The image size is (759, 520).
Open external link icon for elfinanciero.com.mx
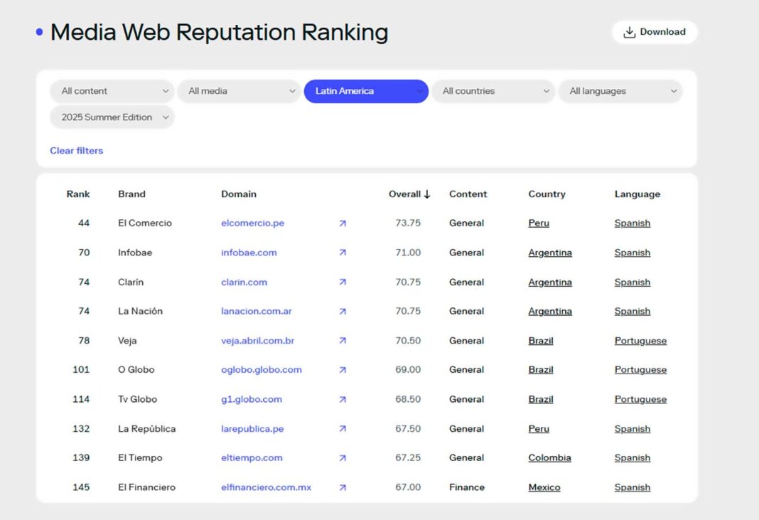343,487
